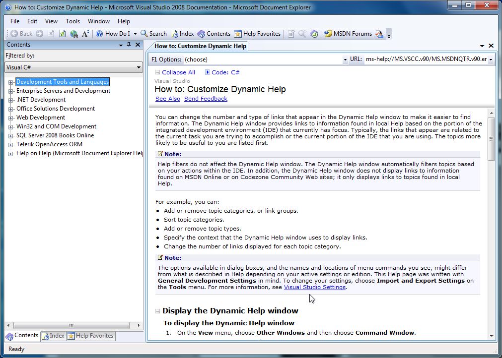Select Telerik OpenAccess ORM tree item
The height and width of the screenshot is (358, 502).
tap(49, 144)
